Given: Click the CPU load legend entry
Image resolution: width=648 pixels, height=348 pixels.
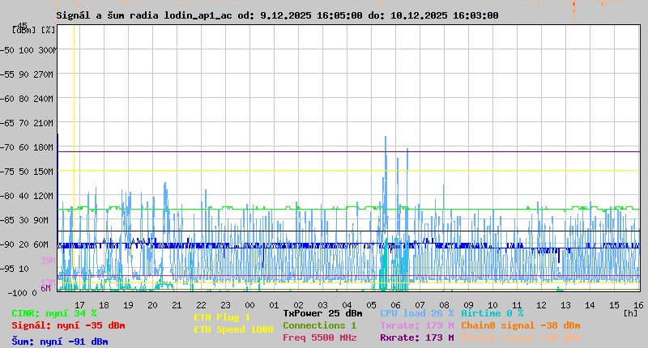Looking at the screenshot, I should coord(416,313).
